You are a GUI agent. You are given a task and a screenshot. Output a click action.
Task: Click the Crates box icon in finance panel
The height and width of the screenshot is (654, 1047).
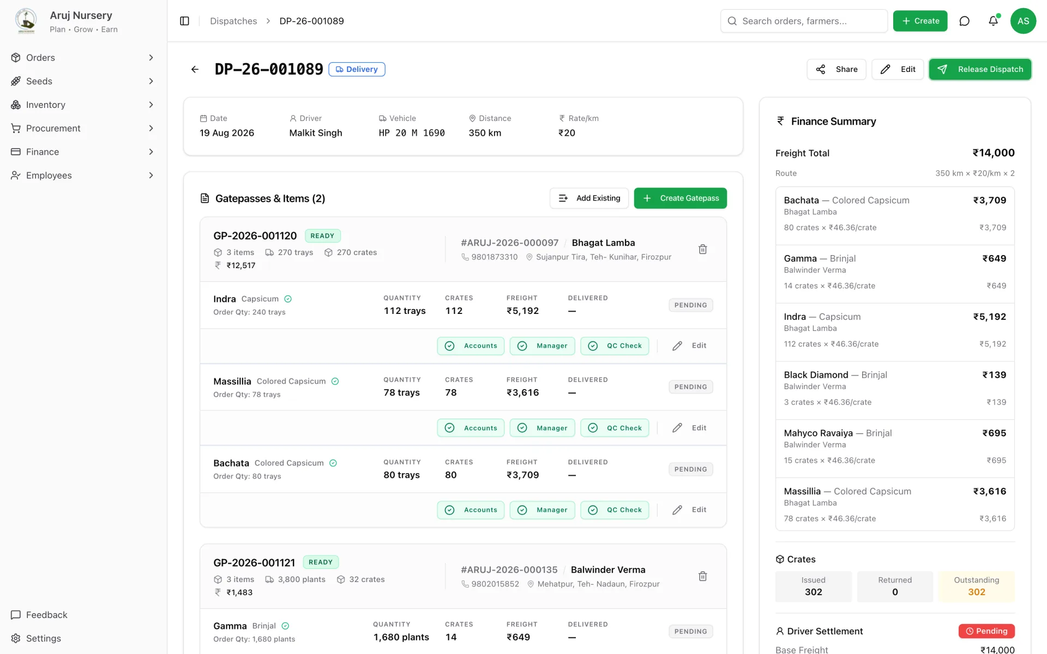(x=780, y=559)
